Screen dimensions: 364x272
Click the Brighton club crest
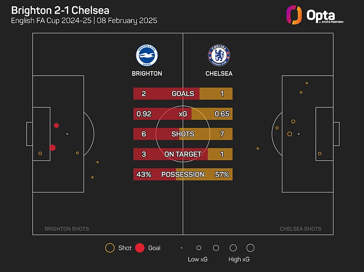pyautogui.click(x=146, y=55)
